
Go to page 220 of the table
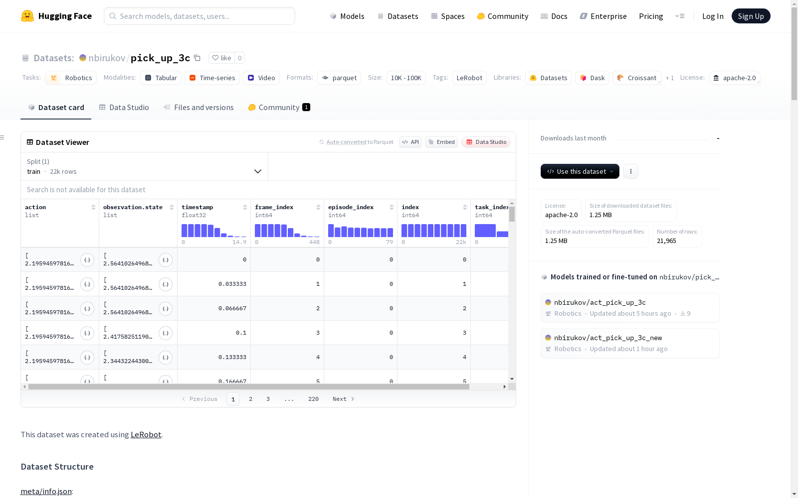coord(314,399)
